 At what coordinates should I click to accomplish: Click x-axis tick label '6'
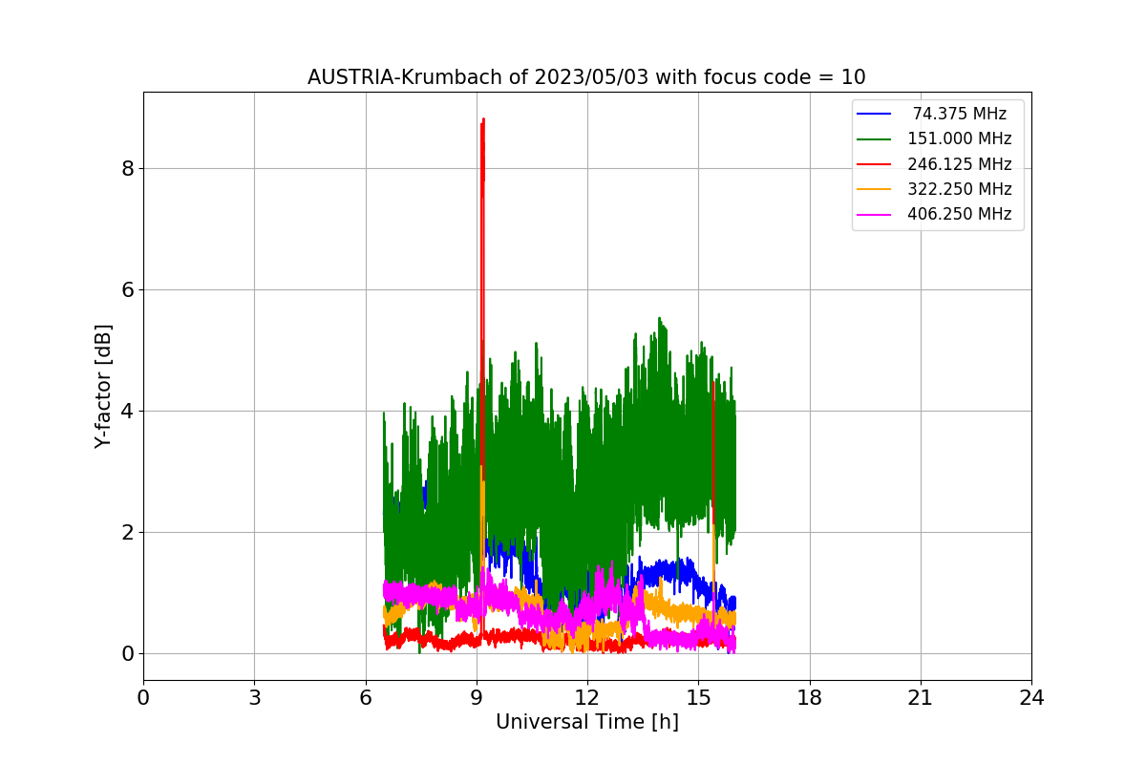(x=366, y=698)
